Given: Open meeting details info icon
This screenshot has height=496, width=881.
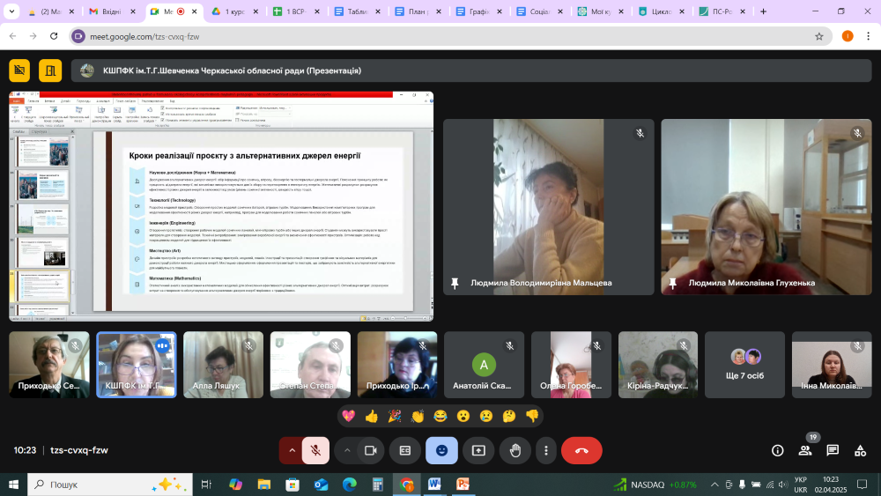Looking at the screenshot, I should coord(778,450).
